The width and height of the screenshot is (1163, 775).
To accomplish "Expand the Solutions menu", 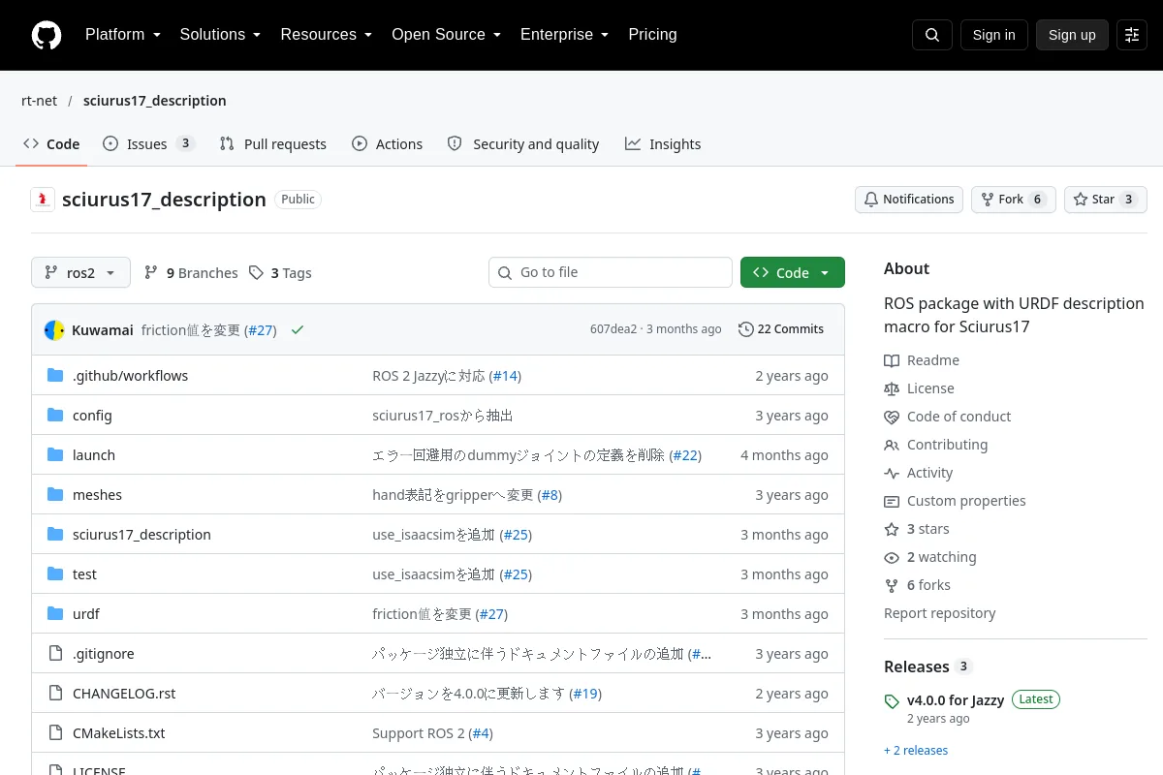I will click(220, 35).
